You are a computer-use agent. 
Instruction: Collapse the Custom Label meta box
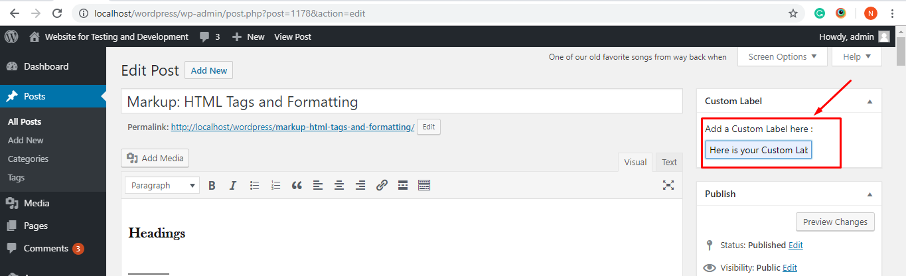869,102
